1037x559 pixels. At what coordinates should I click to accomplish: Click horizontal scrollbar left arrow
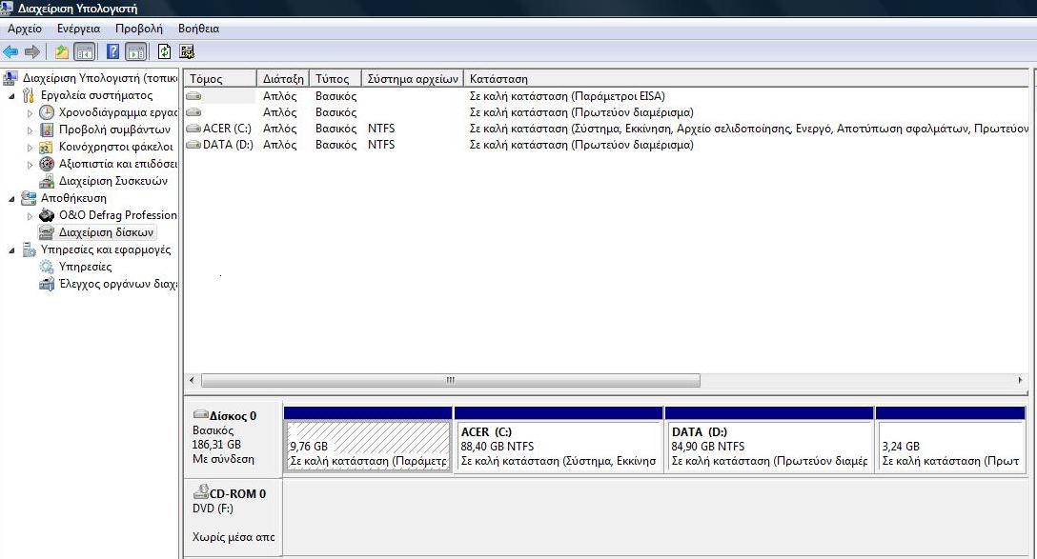[x=192, y=381]
